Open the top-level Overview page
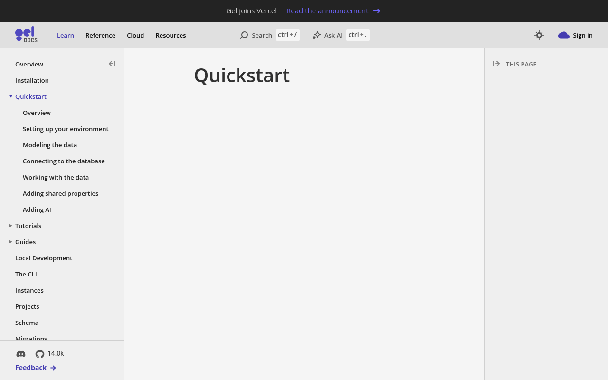Screen dimensions: 608x380 pyautogui.click(x=29, y=64)
